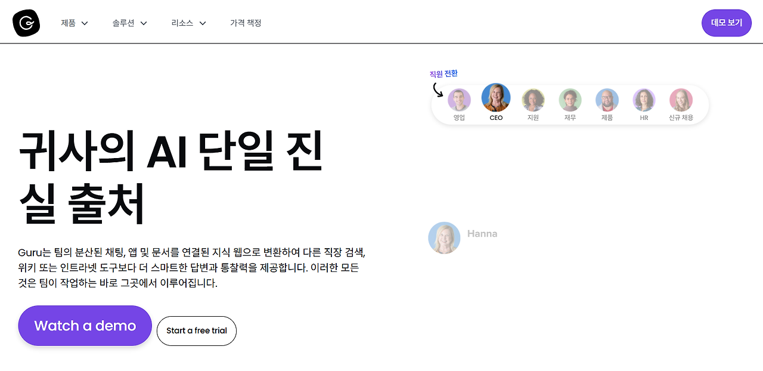Open the 제품 menu
763x371 pixels.
tap(68, 23)
